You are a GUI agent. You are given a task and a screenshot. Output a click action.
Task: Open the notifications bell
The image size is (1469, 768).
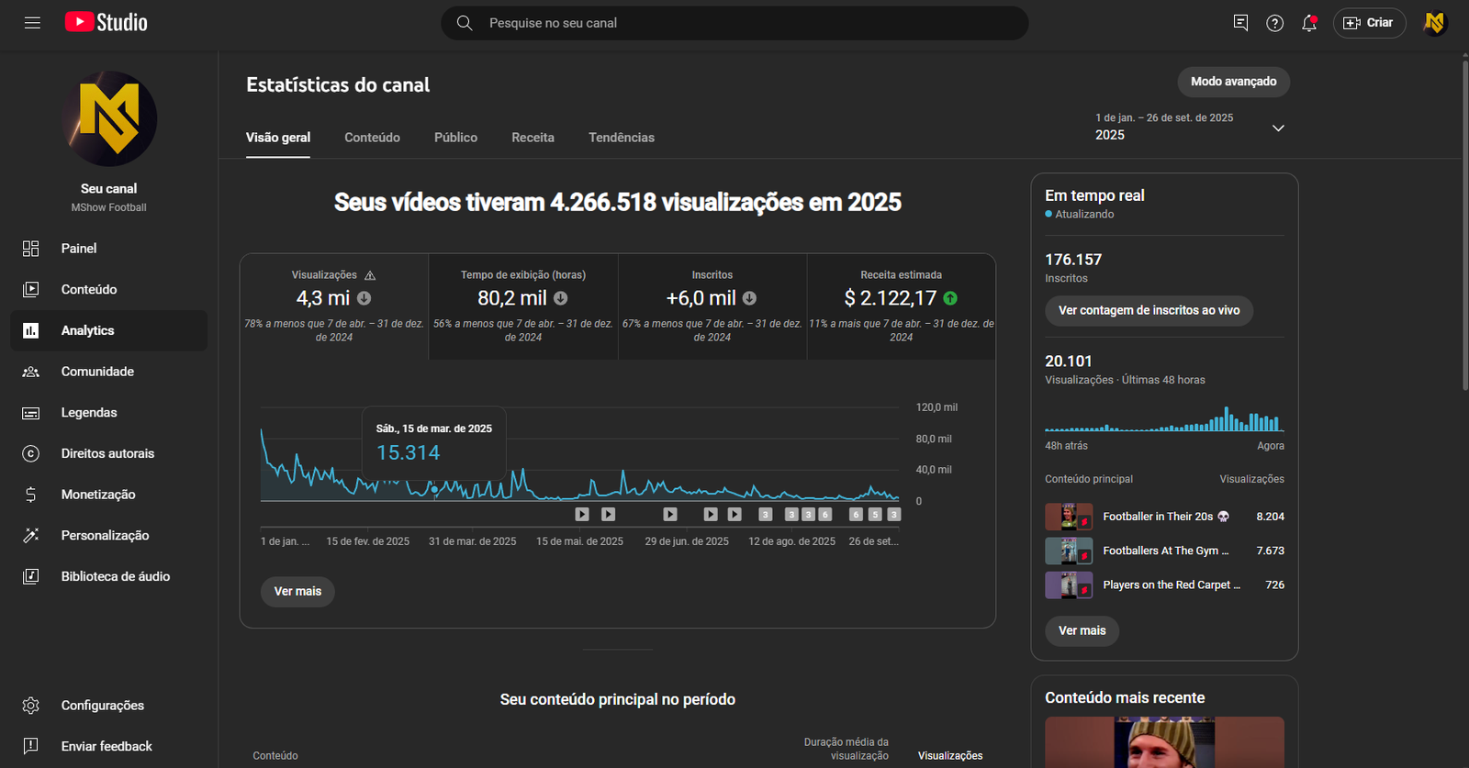coord(1309,23)
